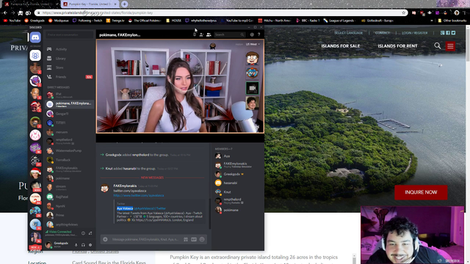
Task: Click the message text box in Discord
Action: (x=145, y=240)
